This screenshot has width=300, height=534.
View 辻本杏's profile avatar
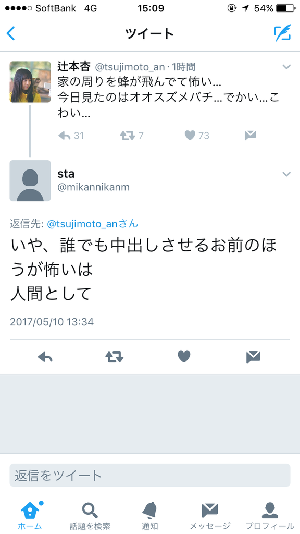point(30,82)
